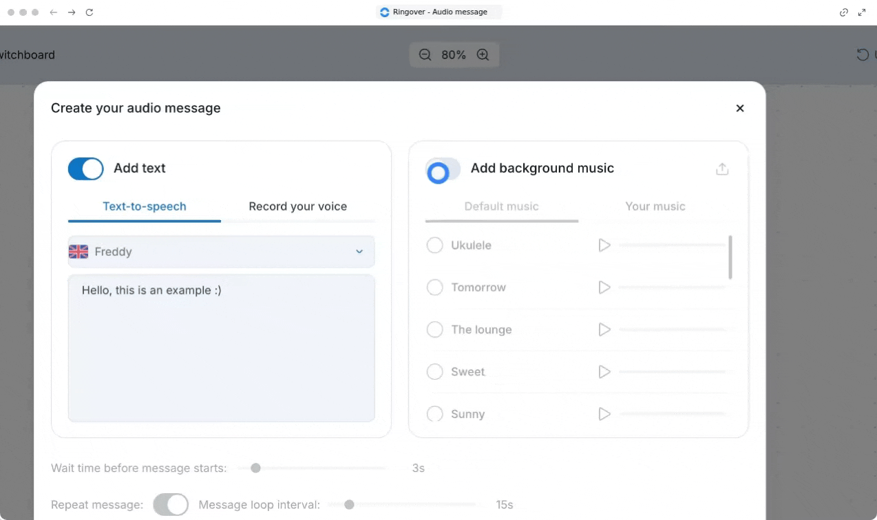Open the Freddy voice dropdown
The height and width of the screenshot is (520, 877).
point(221,252)
